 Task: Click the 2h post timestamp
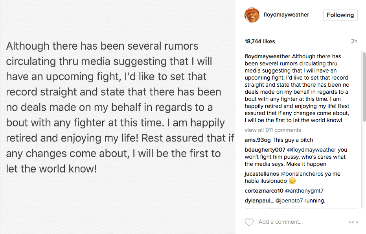pyautogui.click(x=354, y=41)
